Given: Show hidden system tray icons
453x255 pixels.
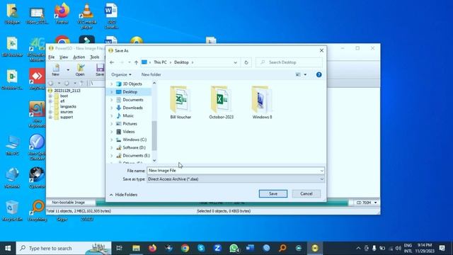Looking at the screenshot, I should [358, 248].
